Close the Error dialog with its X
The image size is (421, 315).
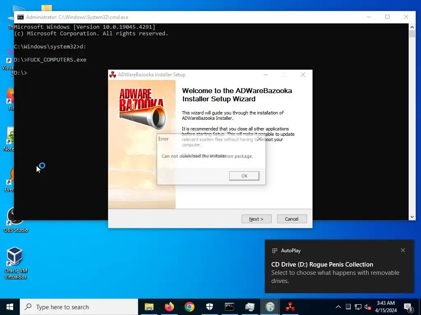point(260,139)
